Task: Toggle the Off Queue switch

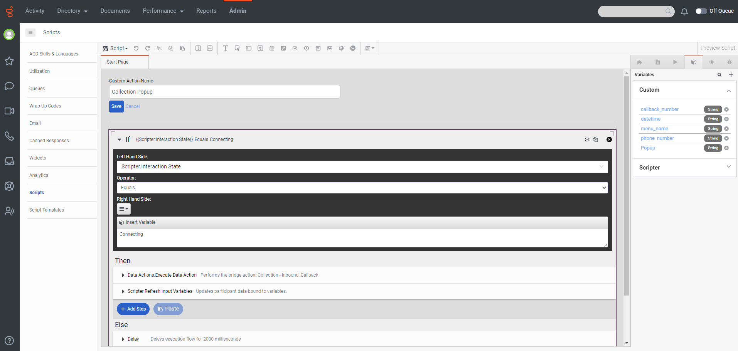Action: [x=701, y=11]
